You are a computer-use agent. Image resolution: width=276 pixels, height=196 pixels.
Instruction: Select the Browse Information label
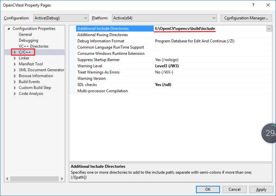[36, 76]
